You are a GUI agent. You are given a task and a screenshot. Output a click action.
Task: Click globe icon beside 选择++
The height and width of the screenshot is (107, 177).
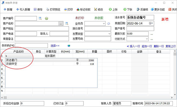69,46
